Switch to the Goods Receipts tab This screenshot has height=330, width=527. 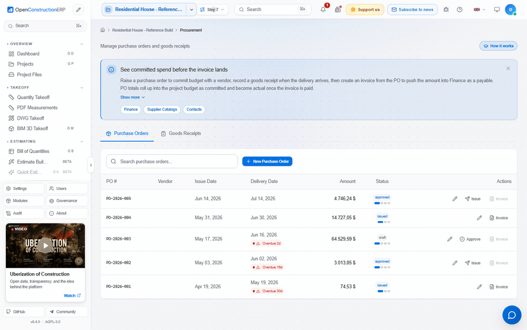[181, 134]
